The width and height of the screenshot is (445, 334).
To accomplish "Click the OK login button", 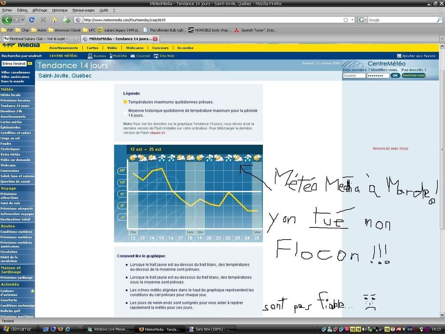I will pyautogui.click(x=395, y=75).
